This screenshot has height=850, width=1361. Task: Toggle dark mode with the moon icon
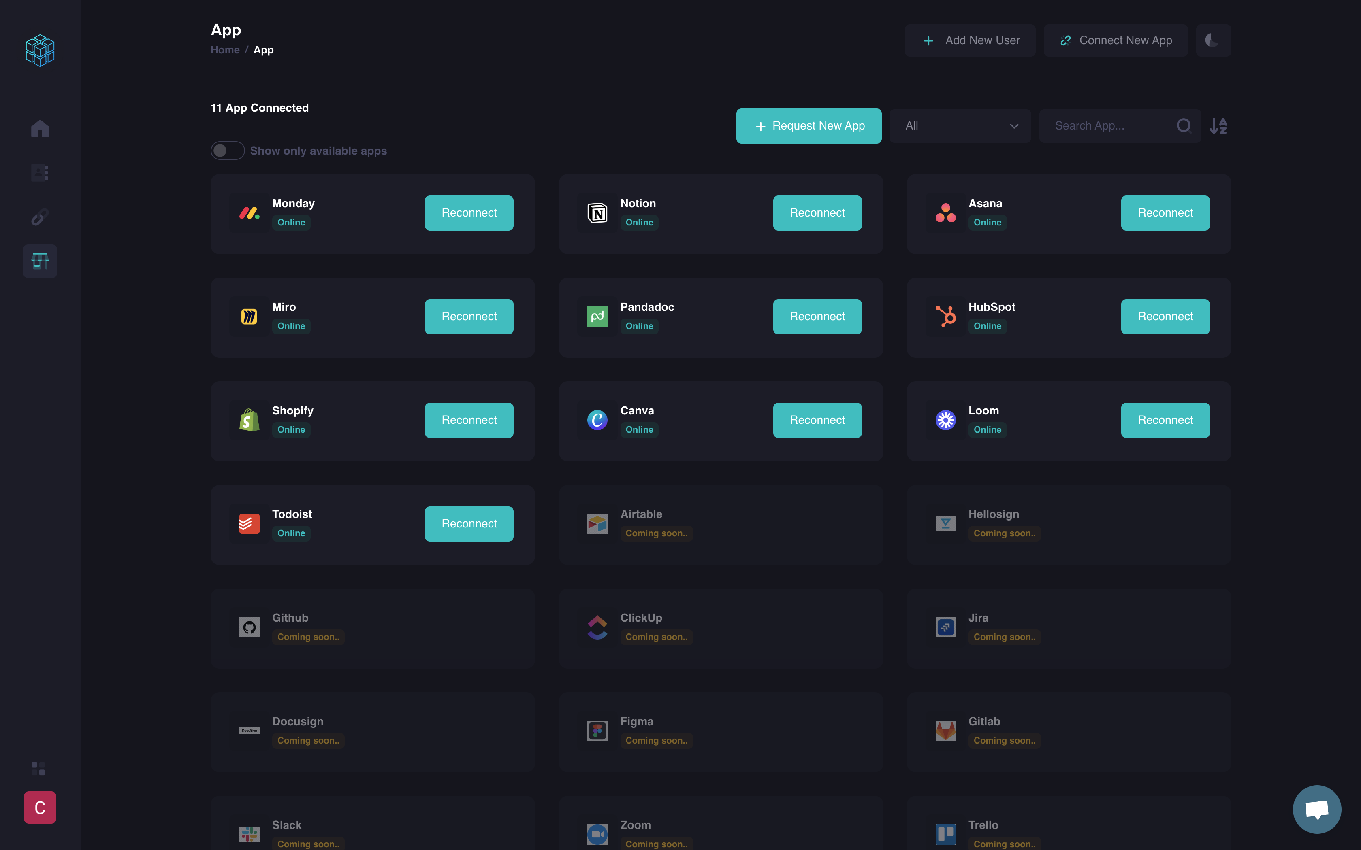click(1213, 40)
